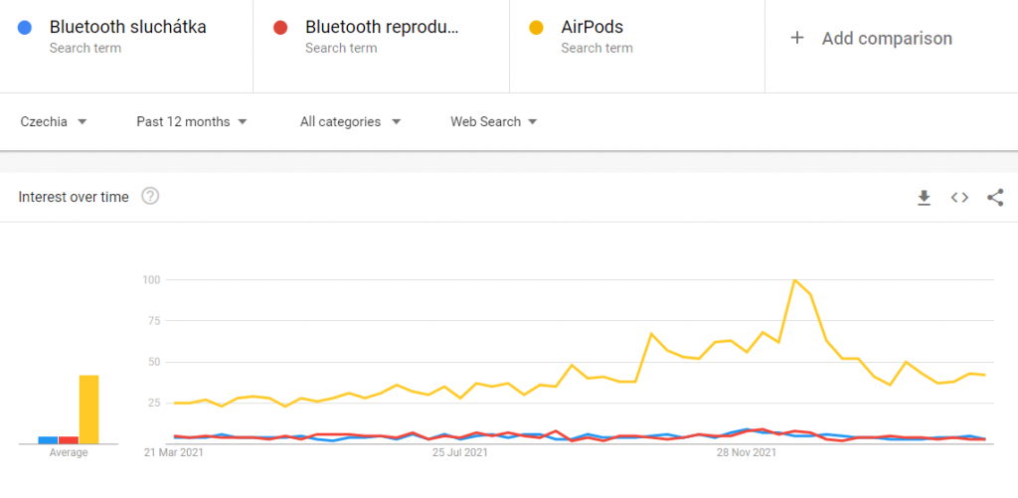Image resolution: width=1018 pixels, height=498 pixels.
Task: Edit the Bluetooth reprodu… search term
Action: pos(383,28)
